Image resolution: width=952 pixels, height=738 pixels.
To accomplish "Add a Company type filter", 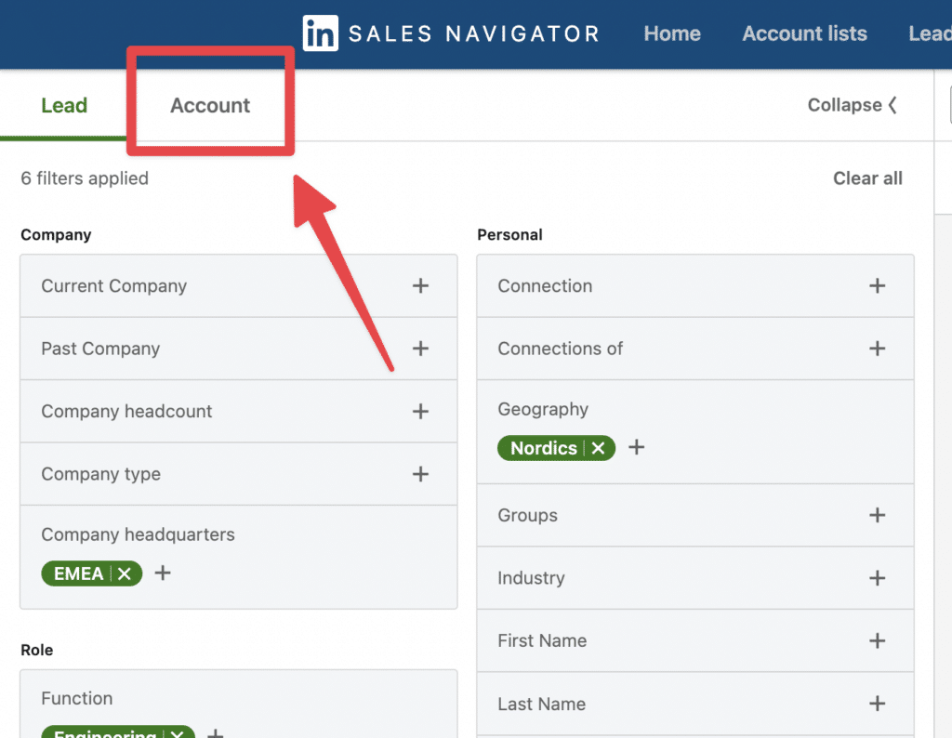I will [x=421, y=474].
